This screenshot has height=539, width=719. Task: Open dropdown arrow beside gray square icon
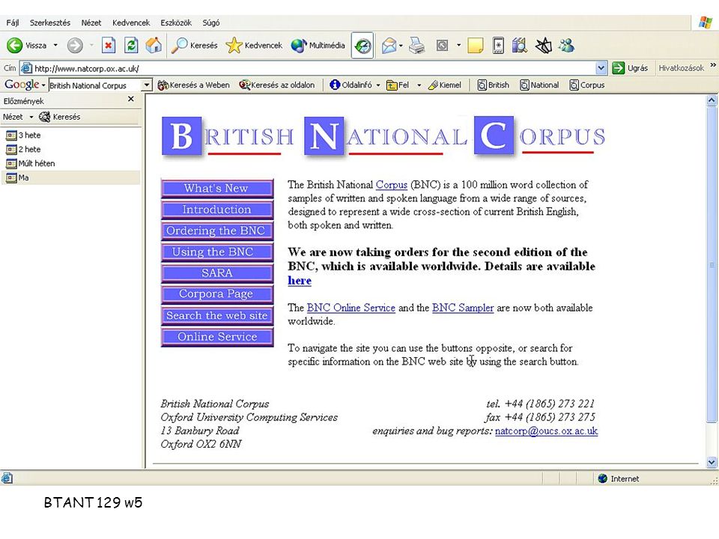(x=458, y=45)
